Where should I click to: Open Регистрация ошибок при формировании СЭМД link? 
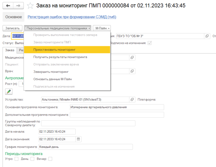[72, 17]
